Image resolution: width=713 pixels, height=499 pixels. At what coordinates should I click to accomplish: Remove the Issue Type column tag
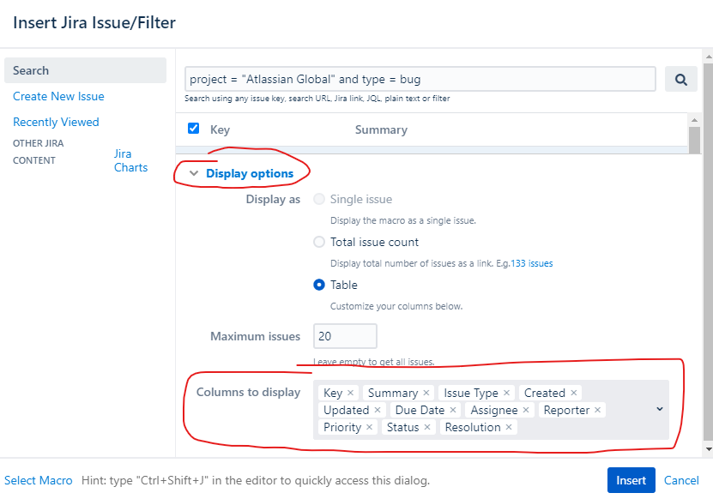coord(506,393)
